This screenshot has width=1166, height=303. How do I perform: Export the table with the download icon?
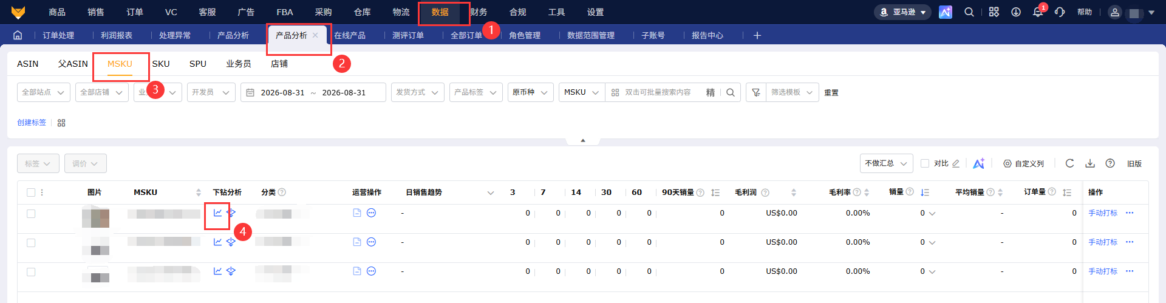click(x=1090, y=163)
